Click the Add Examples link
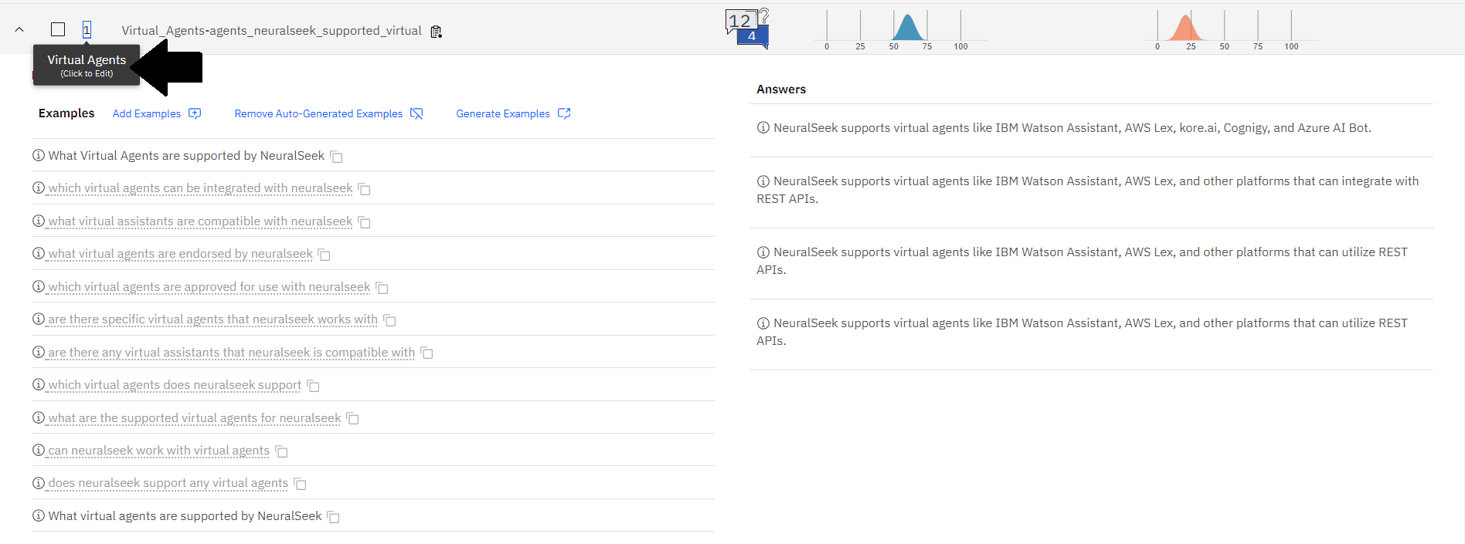 (147, 113)
